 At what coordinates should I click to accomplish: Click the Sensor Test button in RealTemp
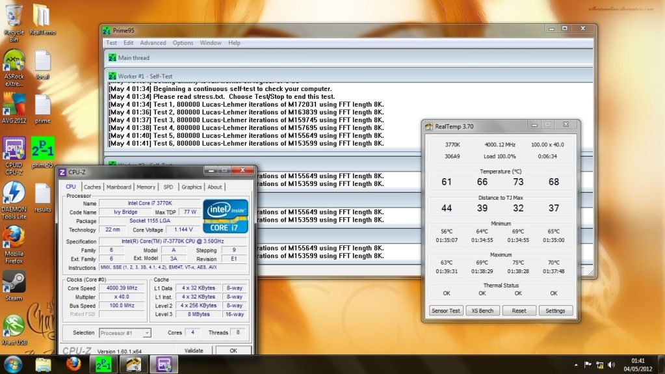tap(446, 310)
